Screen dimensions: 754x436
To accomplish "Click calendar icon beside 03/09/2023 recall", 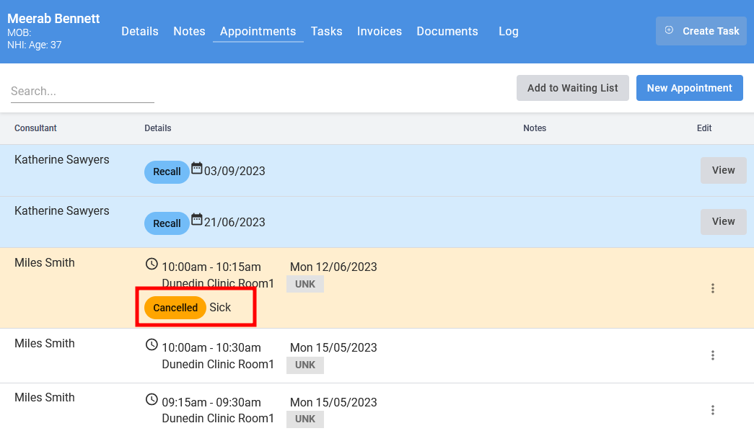I will point(196,169).
